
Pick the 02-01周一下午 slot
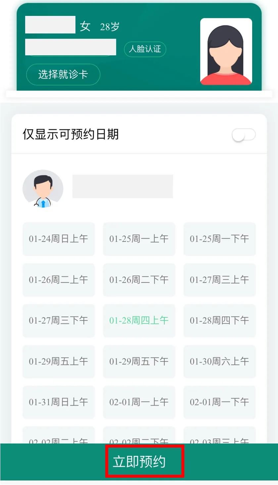coord(219,402)
